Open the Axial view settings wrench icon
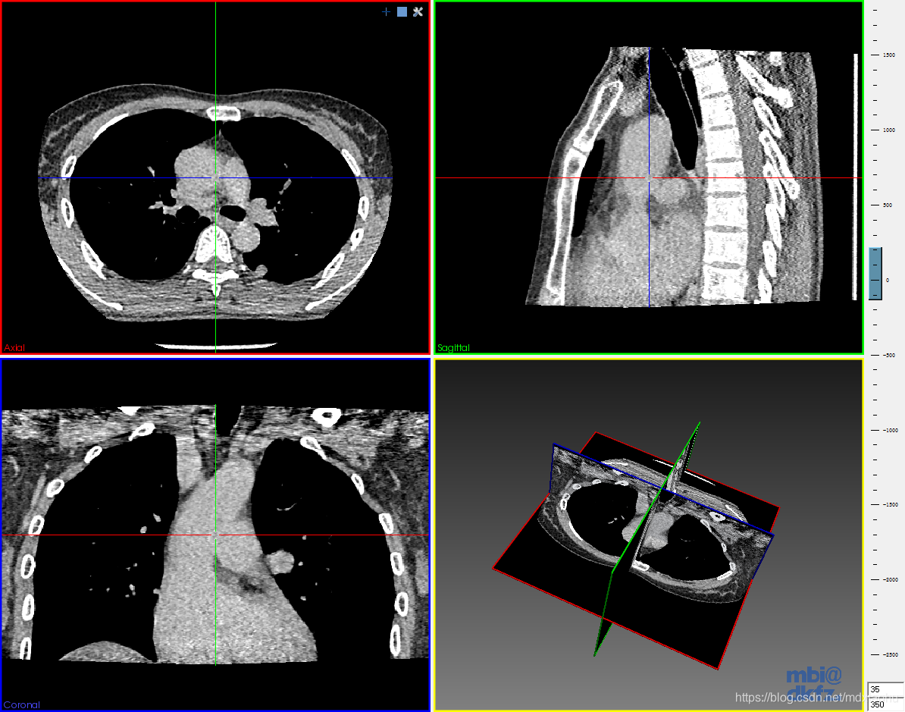 (418, 12)
